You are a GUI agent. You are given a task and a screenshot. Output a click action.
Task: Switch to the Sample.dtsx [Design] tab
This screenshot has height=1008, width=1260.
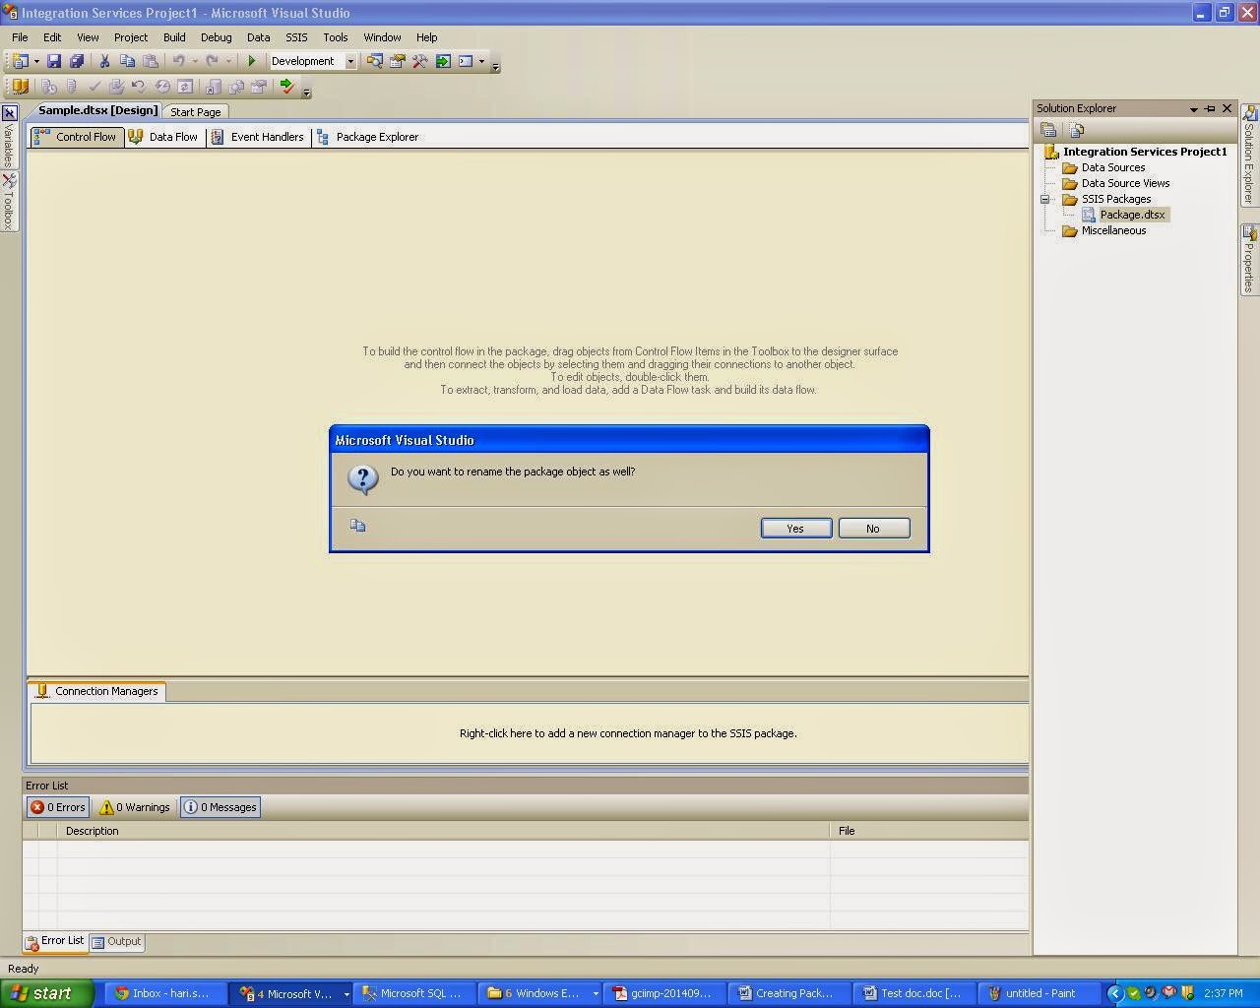97,110
